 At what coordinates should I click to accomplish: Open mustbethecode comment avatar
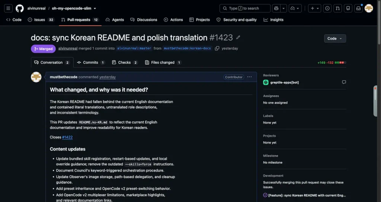point(36,77)
